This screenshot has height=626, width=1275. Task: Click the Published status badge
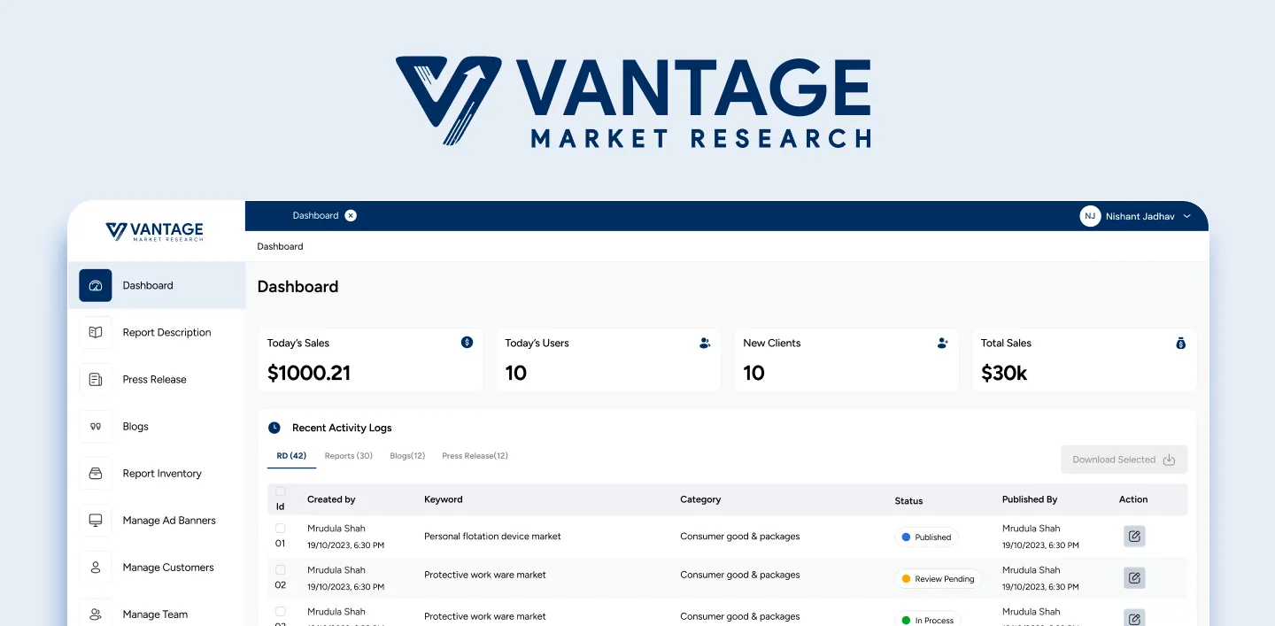click(926, 537)
